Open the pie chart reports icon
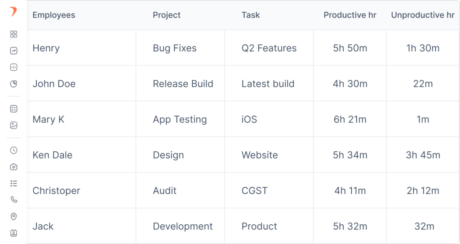 (x=13, y=84)
